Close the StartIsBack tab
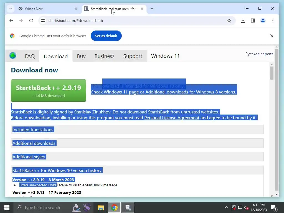This screenshot has width=284, height=213. (x=142, y=9)
